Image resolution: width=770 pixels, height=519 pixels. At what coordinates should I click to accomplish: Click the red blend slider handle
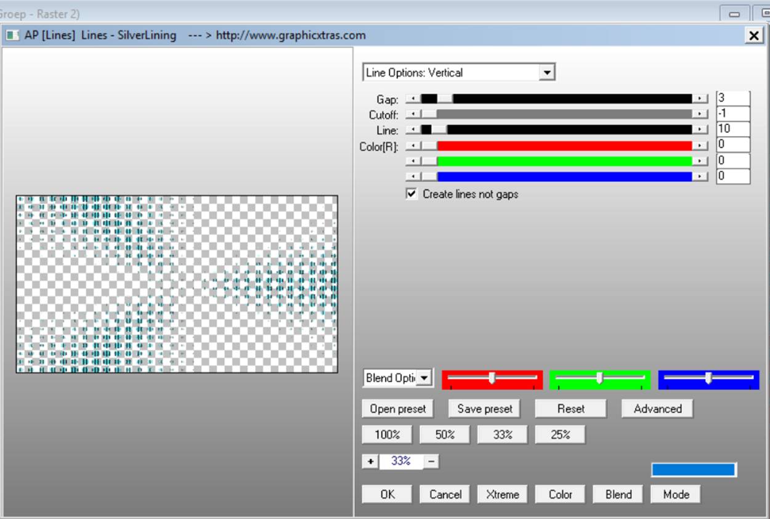[x=492, y=378]
